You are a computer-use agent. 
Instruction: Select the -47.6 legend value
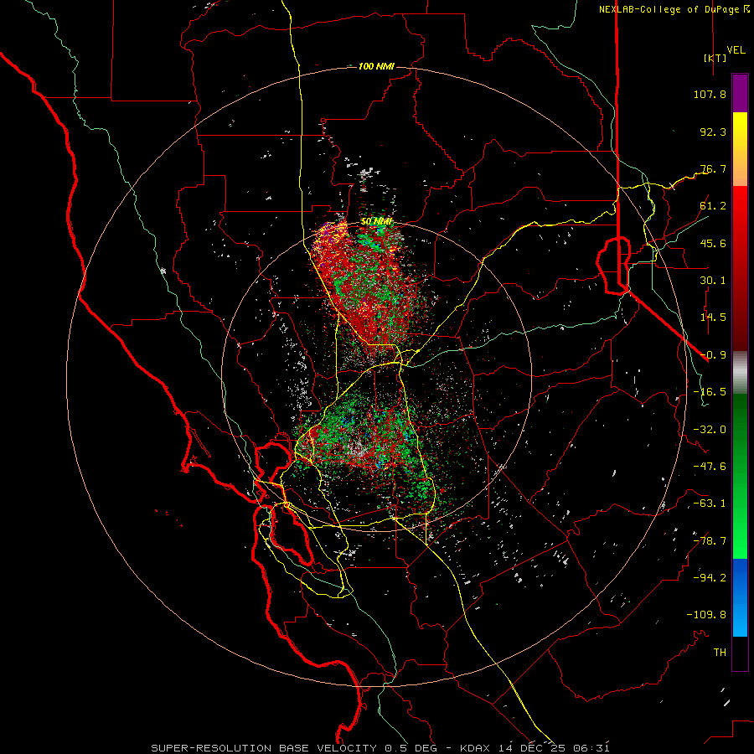point(710,467)
